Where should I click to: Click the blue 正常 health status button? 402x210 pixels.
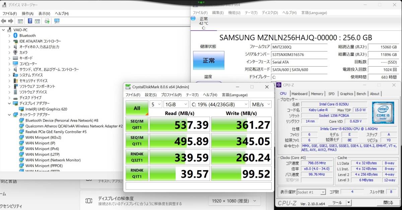[x=209, y=60]
